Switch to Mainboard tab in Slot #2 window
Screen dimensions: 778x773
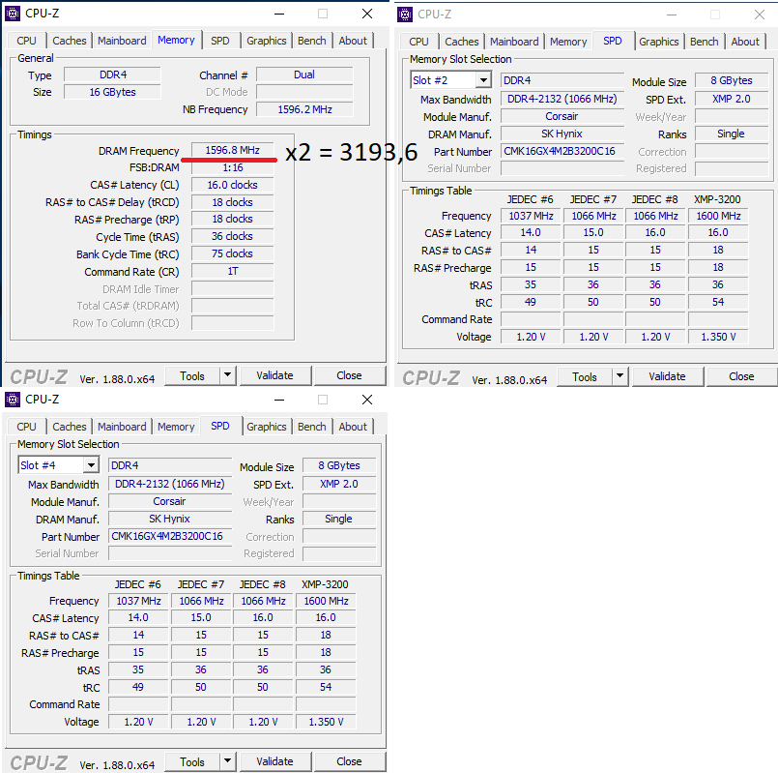click(x=514, y=42)
